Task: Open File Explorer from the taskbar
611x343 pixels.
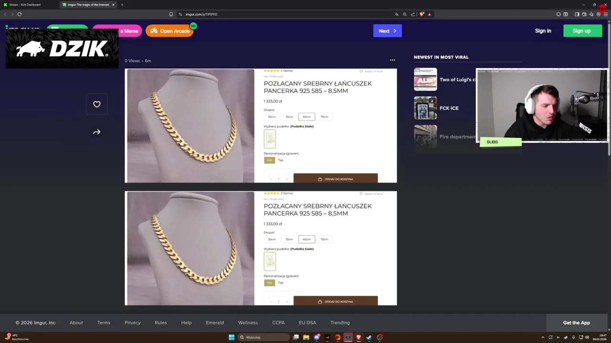Action: click(306, 337)
